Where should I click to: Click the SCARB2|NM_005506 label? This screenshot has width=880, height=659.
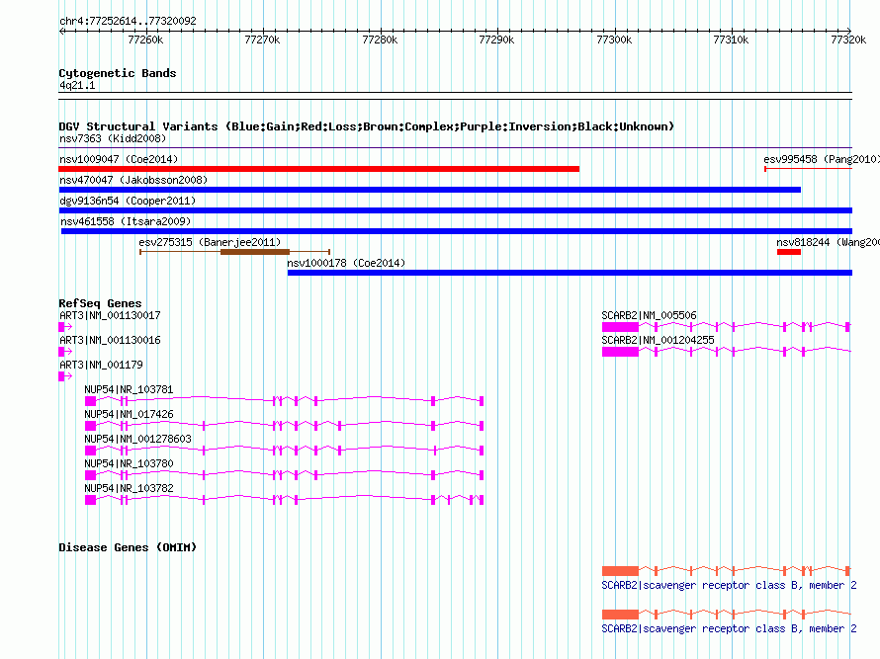pyautogui.click(x=649, y=316)
